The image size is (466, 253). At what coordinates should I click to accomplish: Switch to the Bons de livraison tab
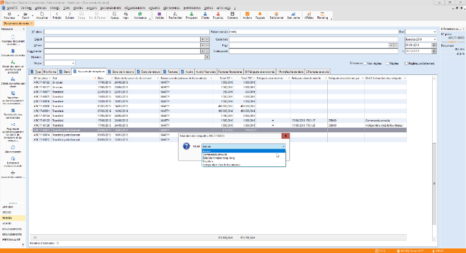121,72
